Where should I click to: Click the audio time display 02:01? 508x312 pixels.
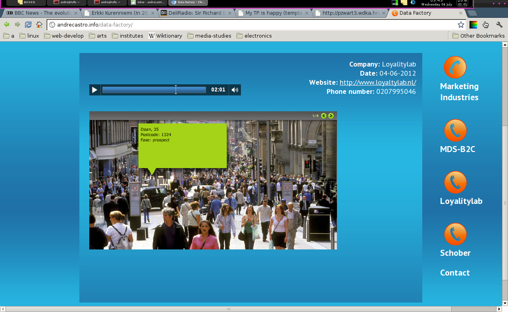218,90
